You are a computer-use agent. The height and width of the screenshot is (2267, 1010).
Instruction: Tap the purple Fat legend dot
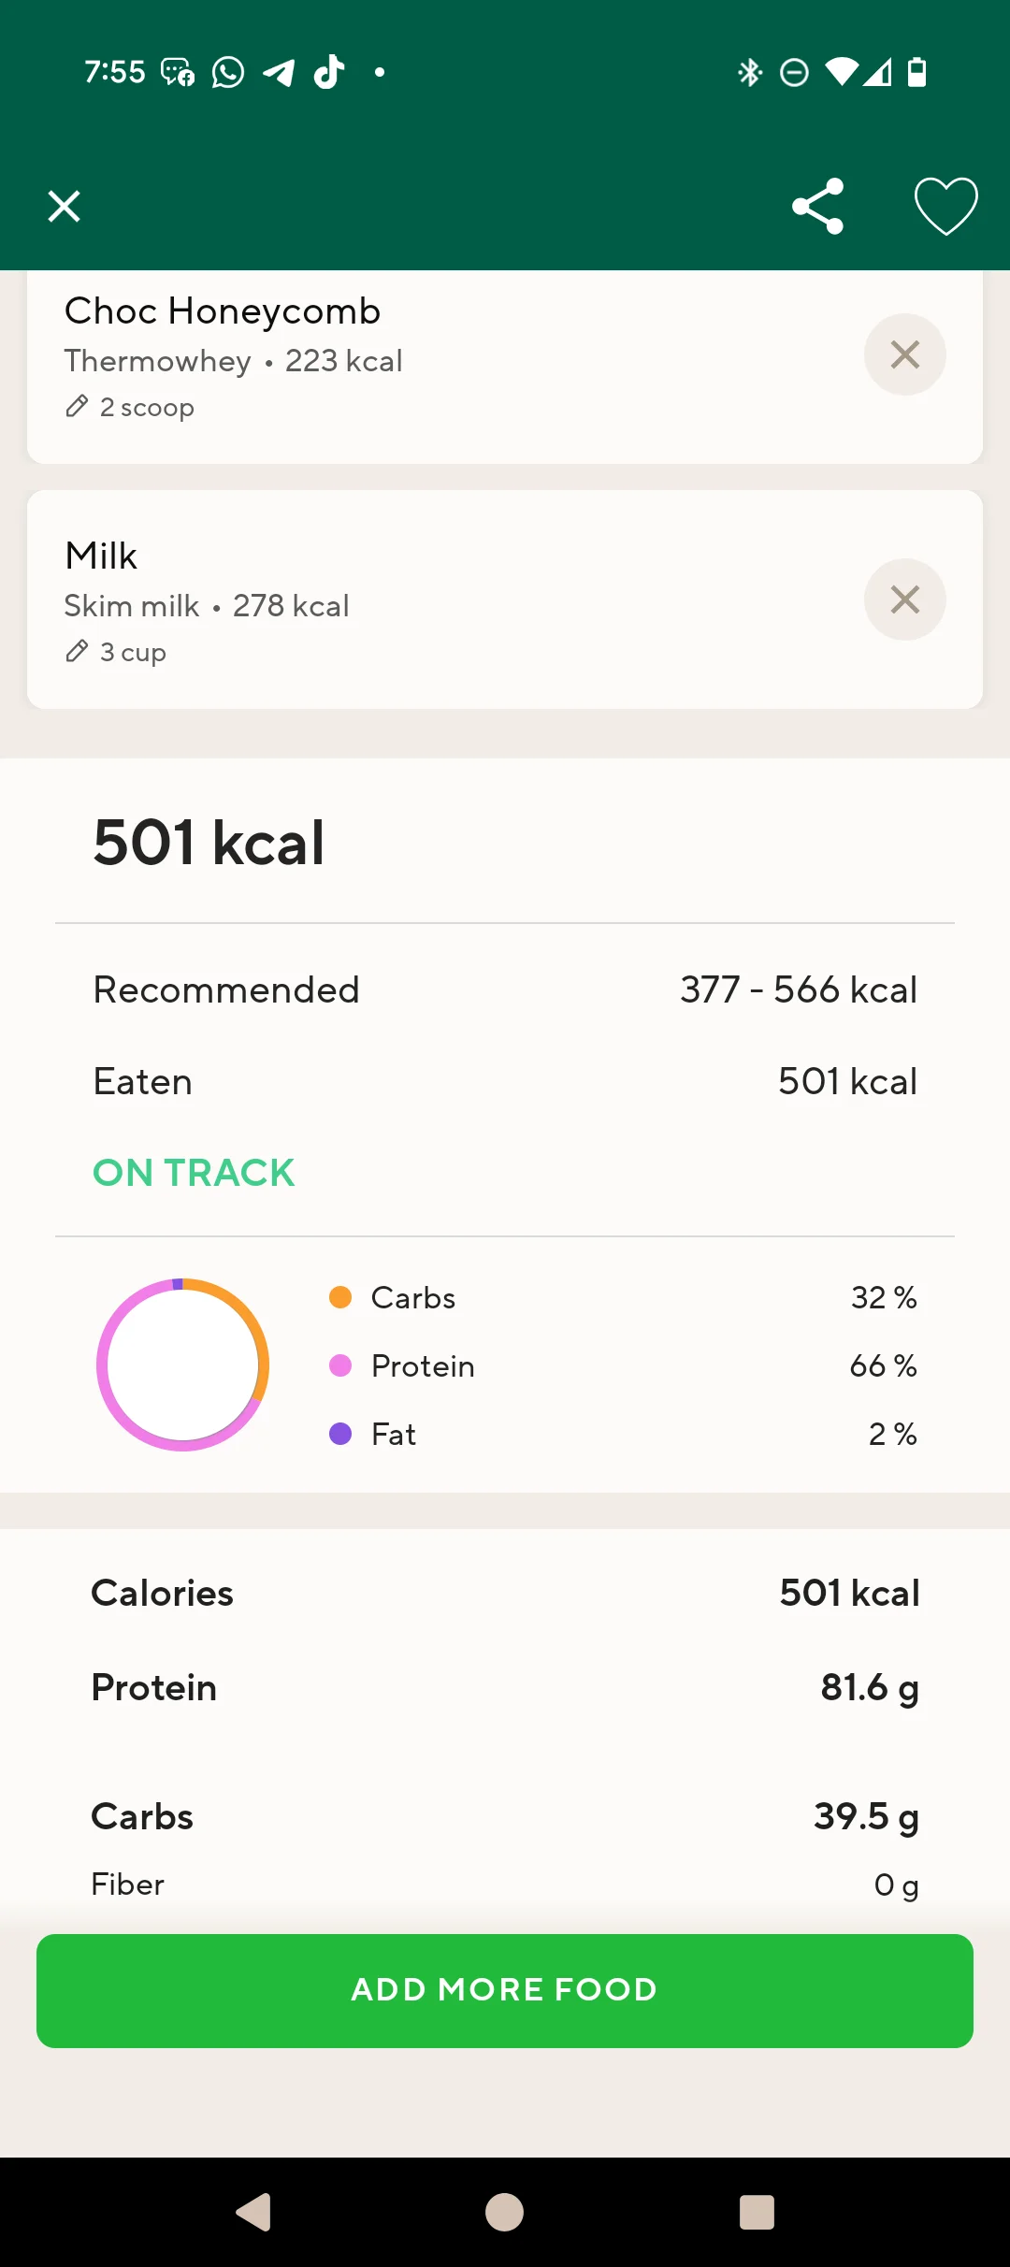pos(340,1434)
